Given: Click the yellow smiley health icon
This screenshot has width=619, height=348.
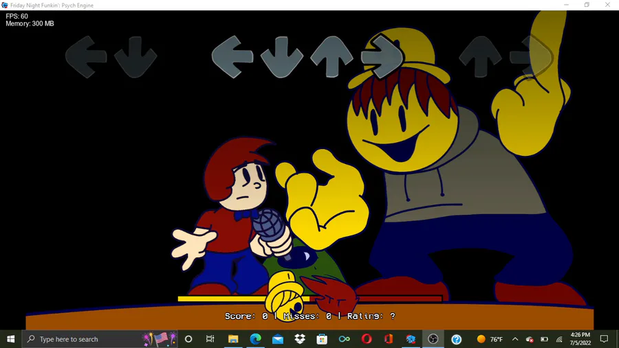Looking at the screenshot, I should (285, 297).
